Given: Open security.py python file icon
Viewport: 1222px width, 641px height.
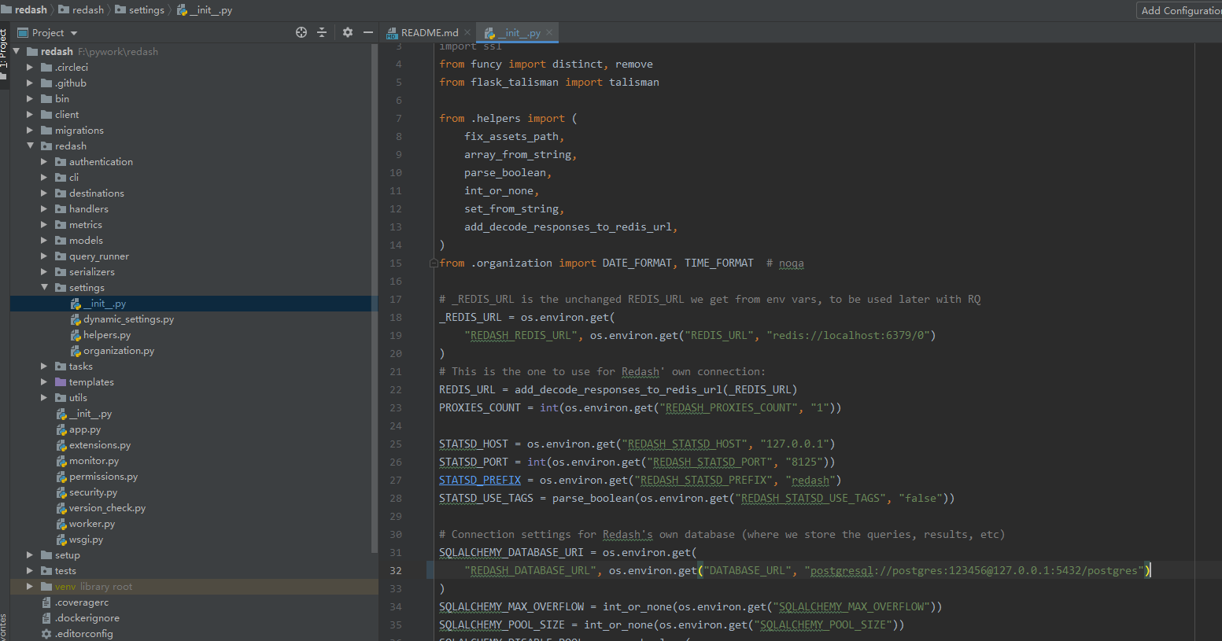Looking at the screenshot, I should [x=61, y=492].
